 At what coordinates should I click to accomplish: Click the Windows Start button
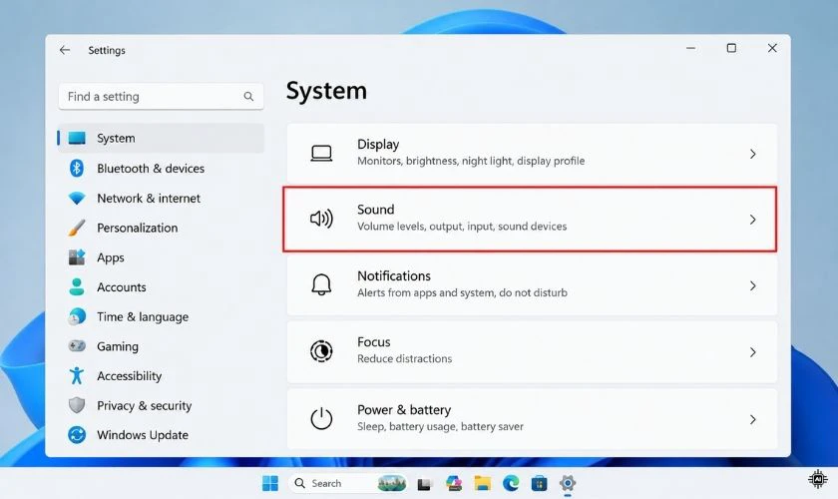click(270, 483)
